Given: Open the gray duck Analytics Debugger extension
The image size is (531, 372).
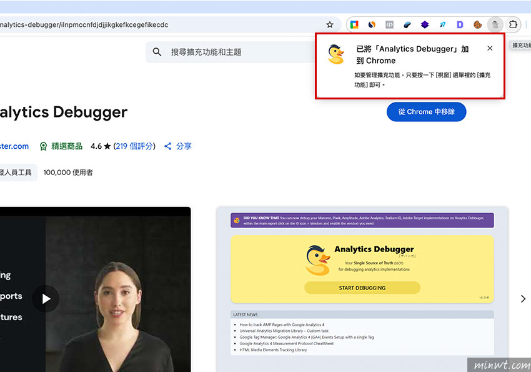Looking at the screenshot, I should [495, 25].
